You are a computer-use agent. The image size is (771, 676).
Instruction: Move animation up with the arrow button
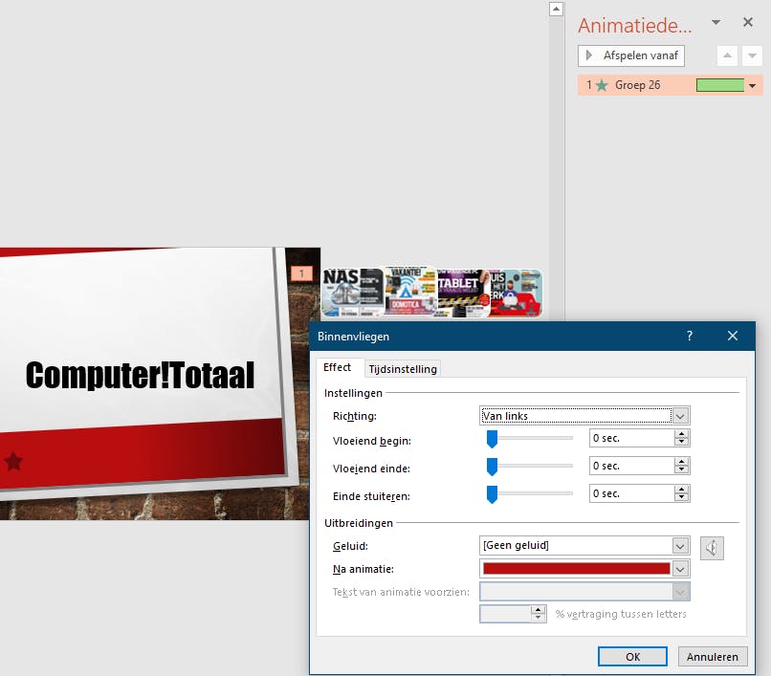pos(727,55)
